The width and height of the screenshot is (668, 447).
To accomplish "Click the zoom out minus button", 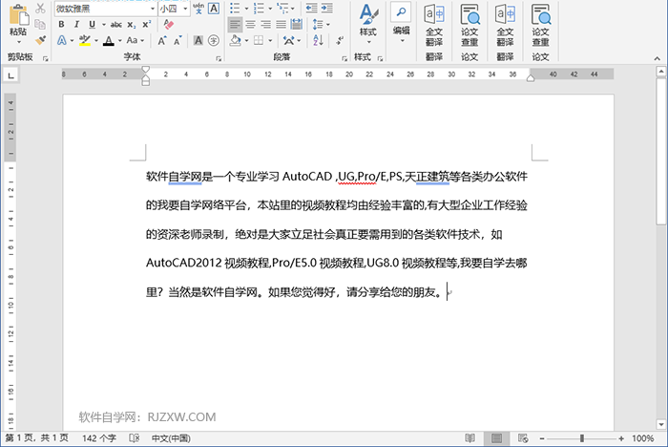I will [x=542, y=438].
